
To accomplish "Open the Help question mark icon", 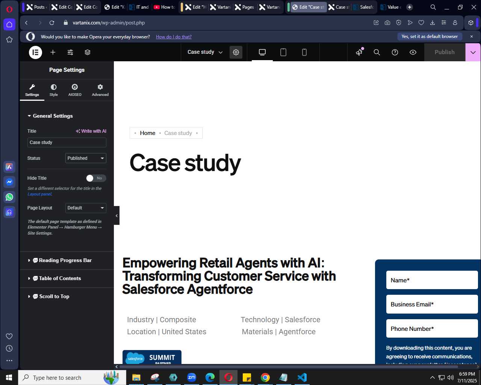I will click(x=395, y=52).
